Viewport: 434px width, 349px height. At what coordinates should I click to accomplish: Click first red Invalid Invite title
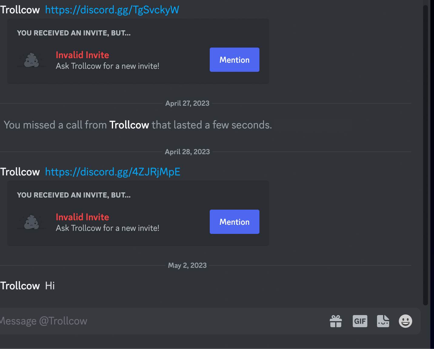tap(82, 55)
